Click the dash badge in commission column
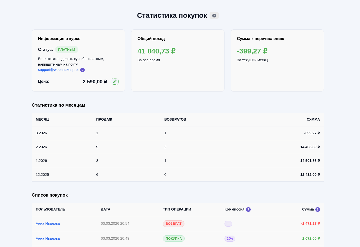The image size is (360, 247). 228,224
